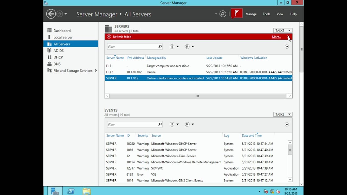Open the Tools menu

[x=266, y=14]
